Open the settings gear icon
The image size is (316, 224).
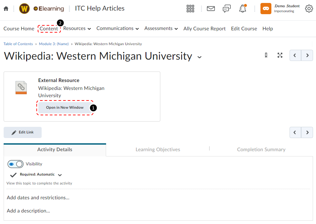(x=309, y=9)
